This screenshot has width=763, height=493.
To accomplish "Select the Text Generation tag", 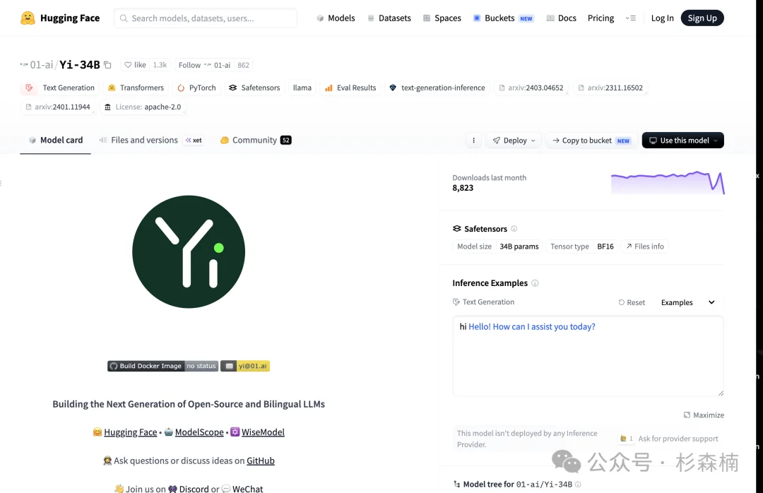I will (x=60, y=88).
